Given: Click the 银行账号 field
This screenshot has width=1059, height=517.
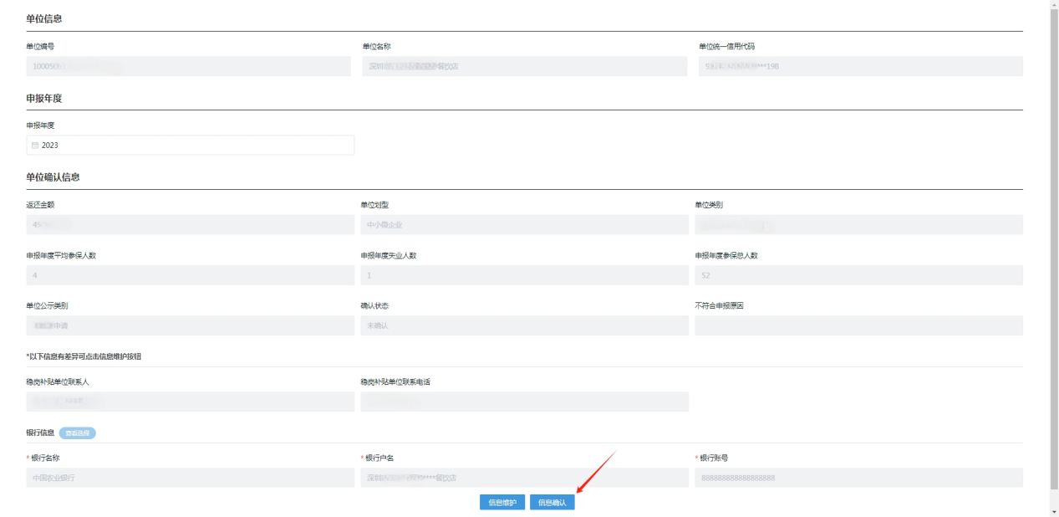Looking at the screenshot, I should coord(858,478).
